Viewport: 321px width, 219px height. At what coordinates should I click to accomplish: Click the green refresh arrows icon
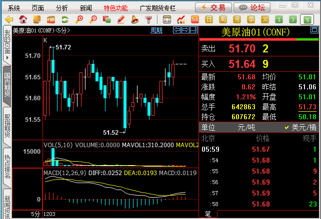click(64, 19)
